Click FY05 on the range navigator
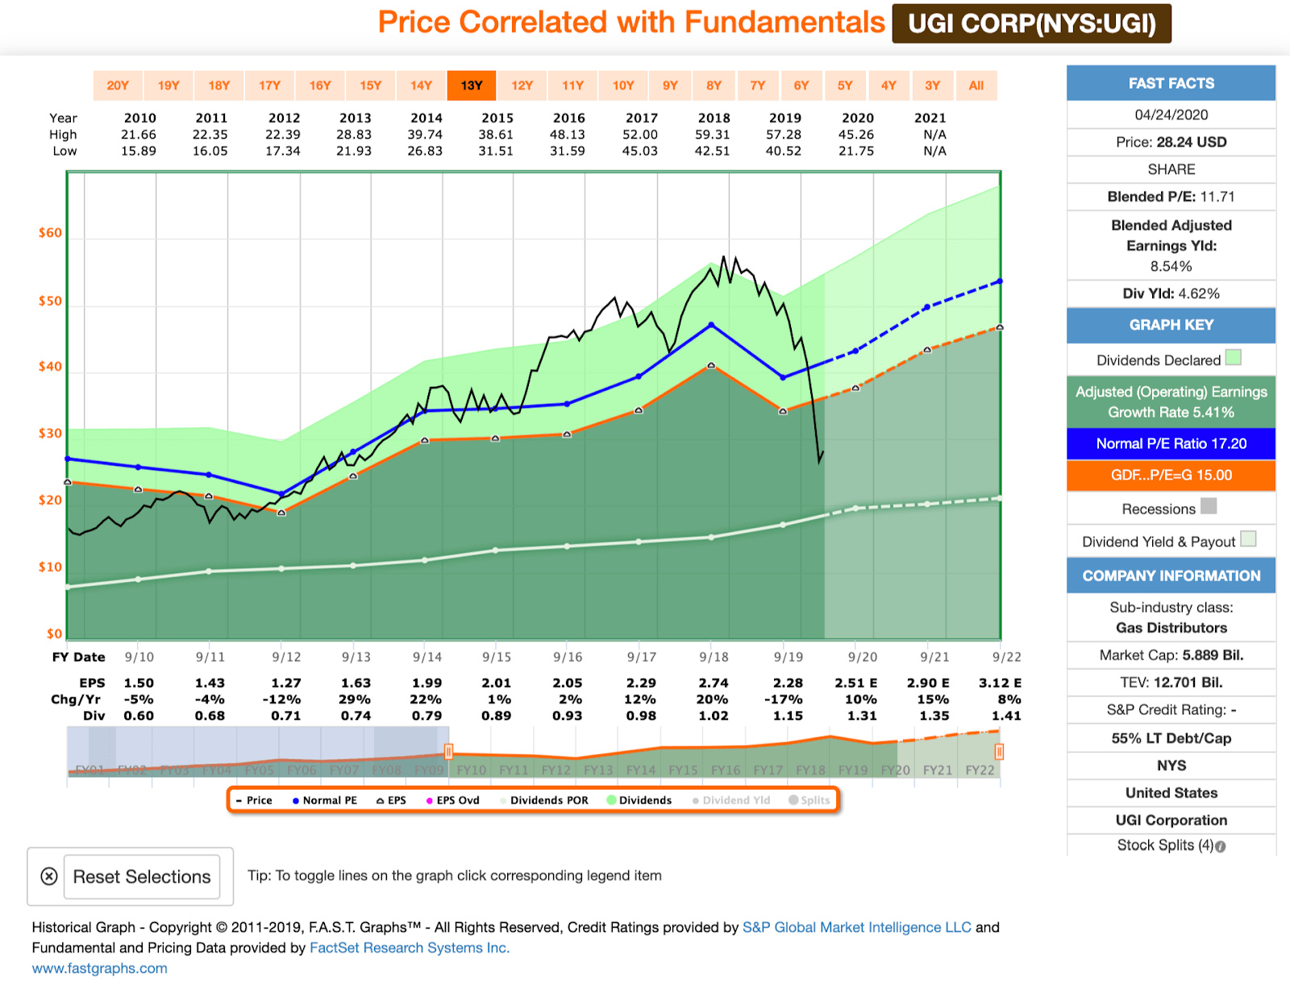This screenshot has width=1290, height=981. 260,771
